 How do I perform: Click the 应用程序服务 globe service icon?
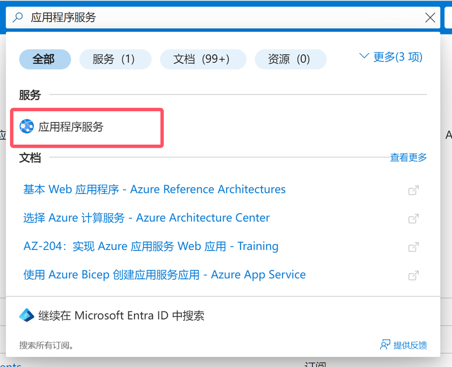coord(27,126)
